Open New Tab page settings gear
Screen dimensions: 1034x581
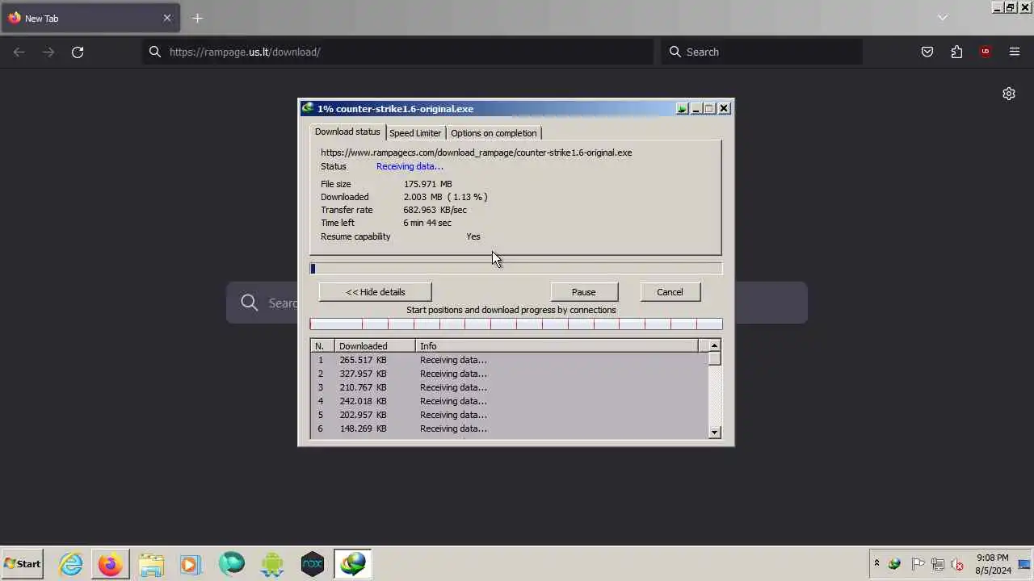[x=1009, y=94]
